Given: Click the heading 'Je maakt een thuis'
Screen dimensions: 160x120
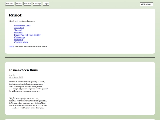Looking at the screenshot, I should point(23,70).
